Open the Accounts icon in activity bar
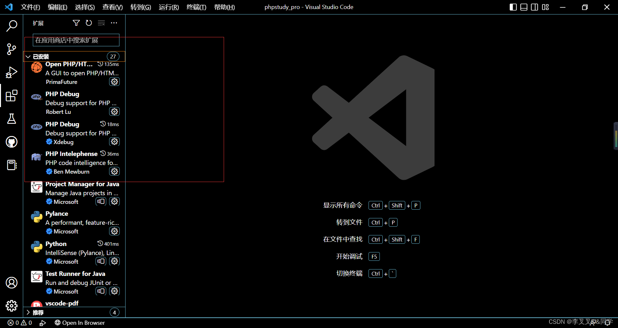 click(x=12, y=283)
